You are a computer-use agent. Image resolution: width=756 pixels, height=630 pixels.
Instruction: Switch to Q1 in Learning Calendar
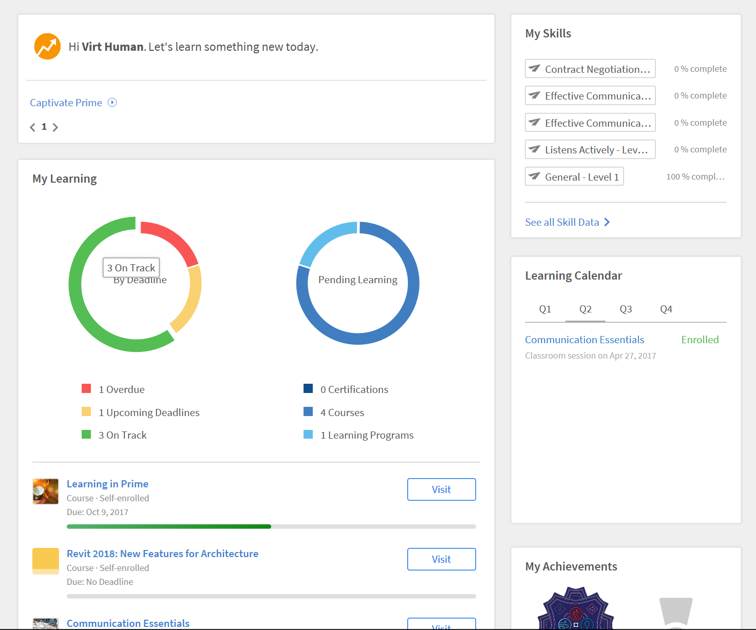(545, 309)
